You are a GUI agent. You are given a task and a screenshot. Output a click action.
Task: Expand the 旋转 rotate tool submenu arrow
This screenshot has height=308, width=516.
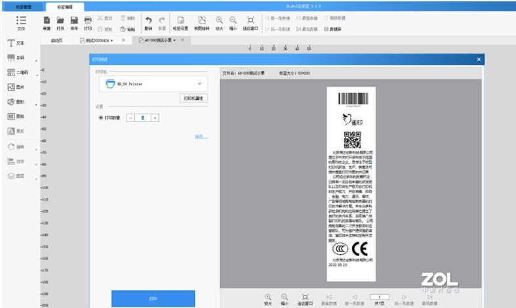36,150
